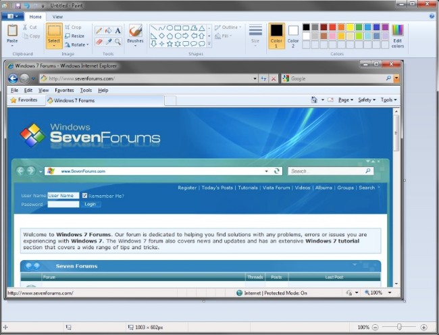
Task: Click Undo in the quick access toolbar
Action: pyautogui.click(x=27, y=5)
